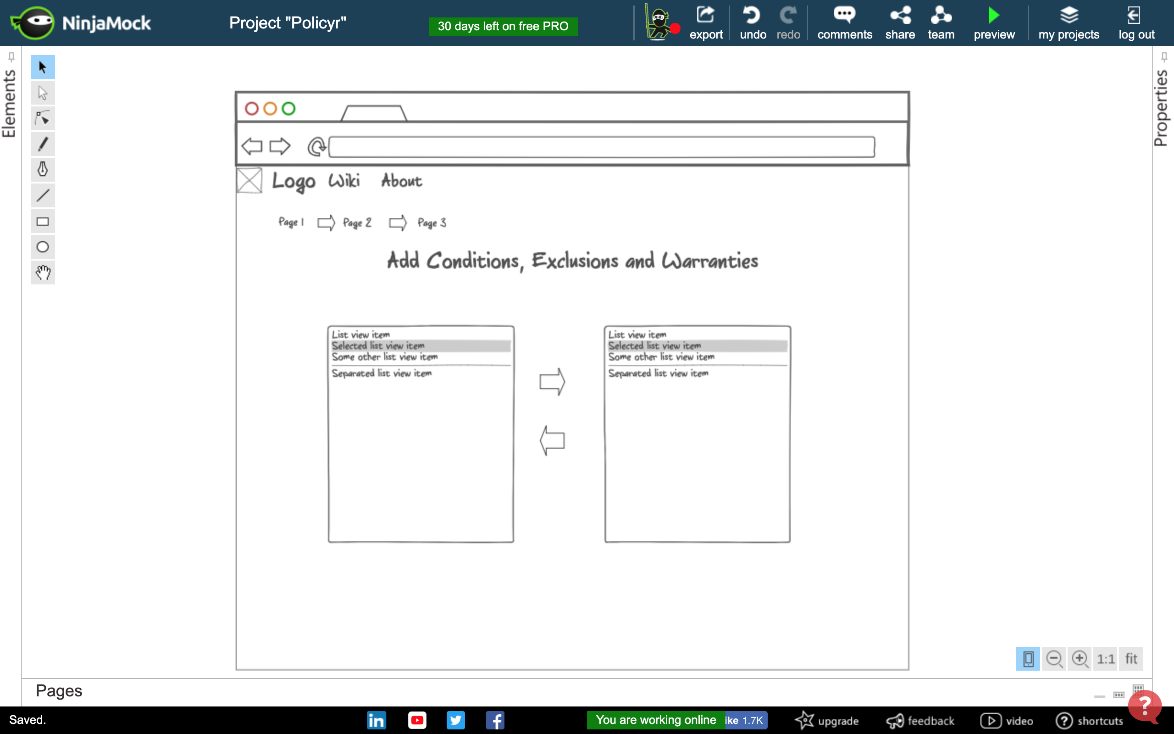
Task: Start the preview playback
Action: pos(994,23)
